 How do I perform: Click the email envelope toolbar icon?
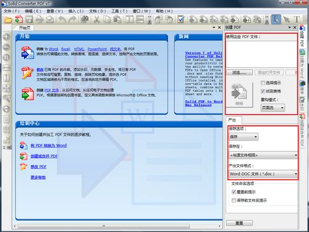[x=50, y=20]
